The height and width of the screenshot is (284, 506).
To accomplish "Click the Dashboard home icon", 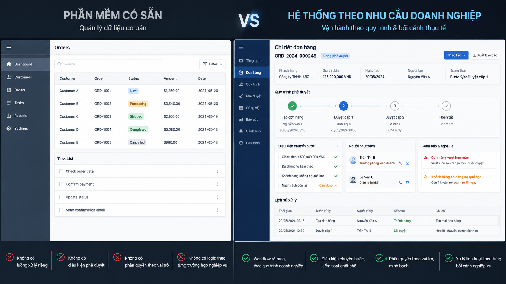I will tap(9, 64).
